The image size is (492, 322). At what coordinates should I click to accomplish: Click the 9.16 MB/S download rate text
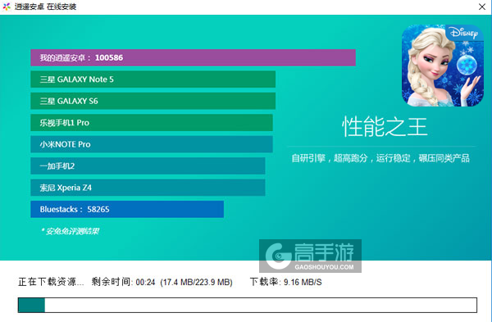pyautogui.click(x=303, y=282)
